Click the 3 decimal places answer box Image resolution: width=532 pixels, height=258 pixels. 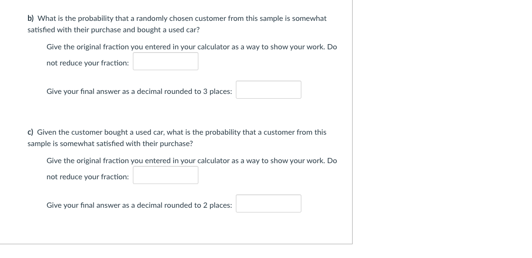pyautogui.click(x=268, y=90)
